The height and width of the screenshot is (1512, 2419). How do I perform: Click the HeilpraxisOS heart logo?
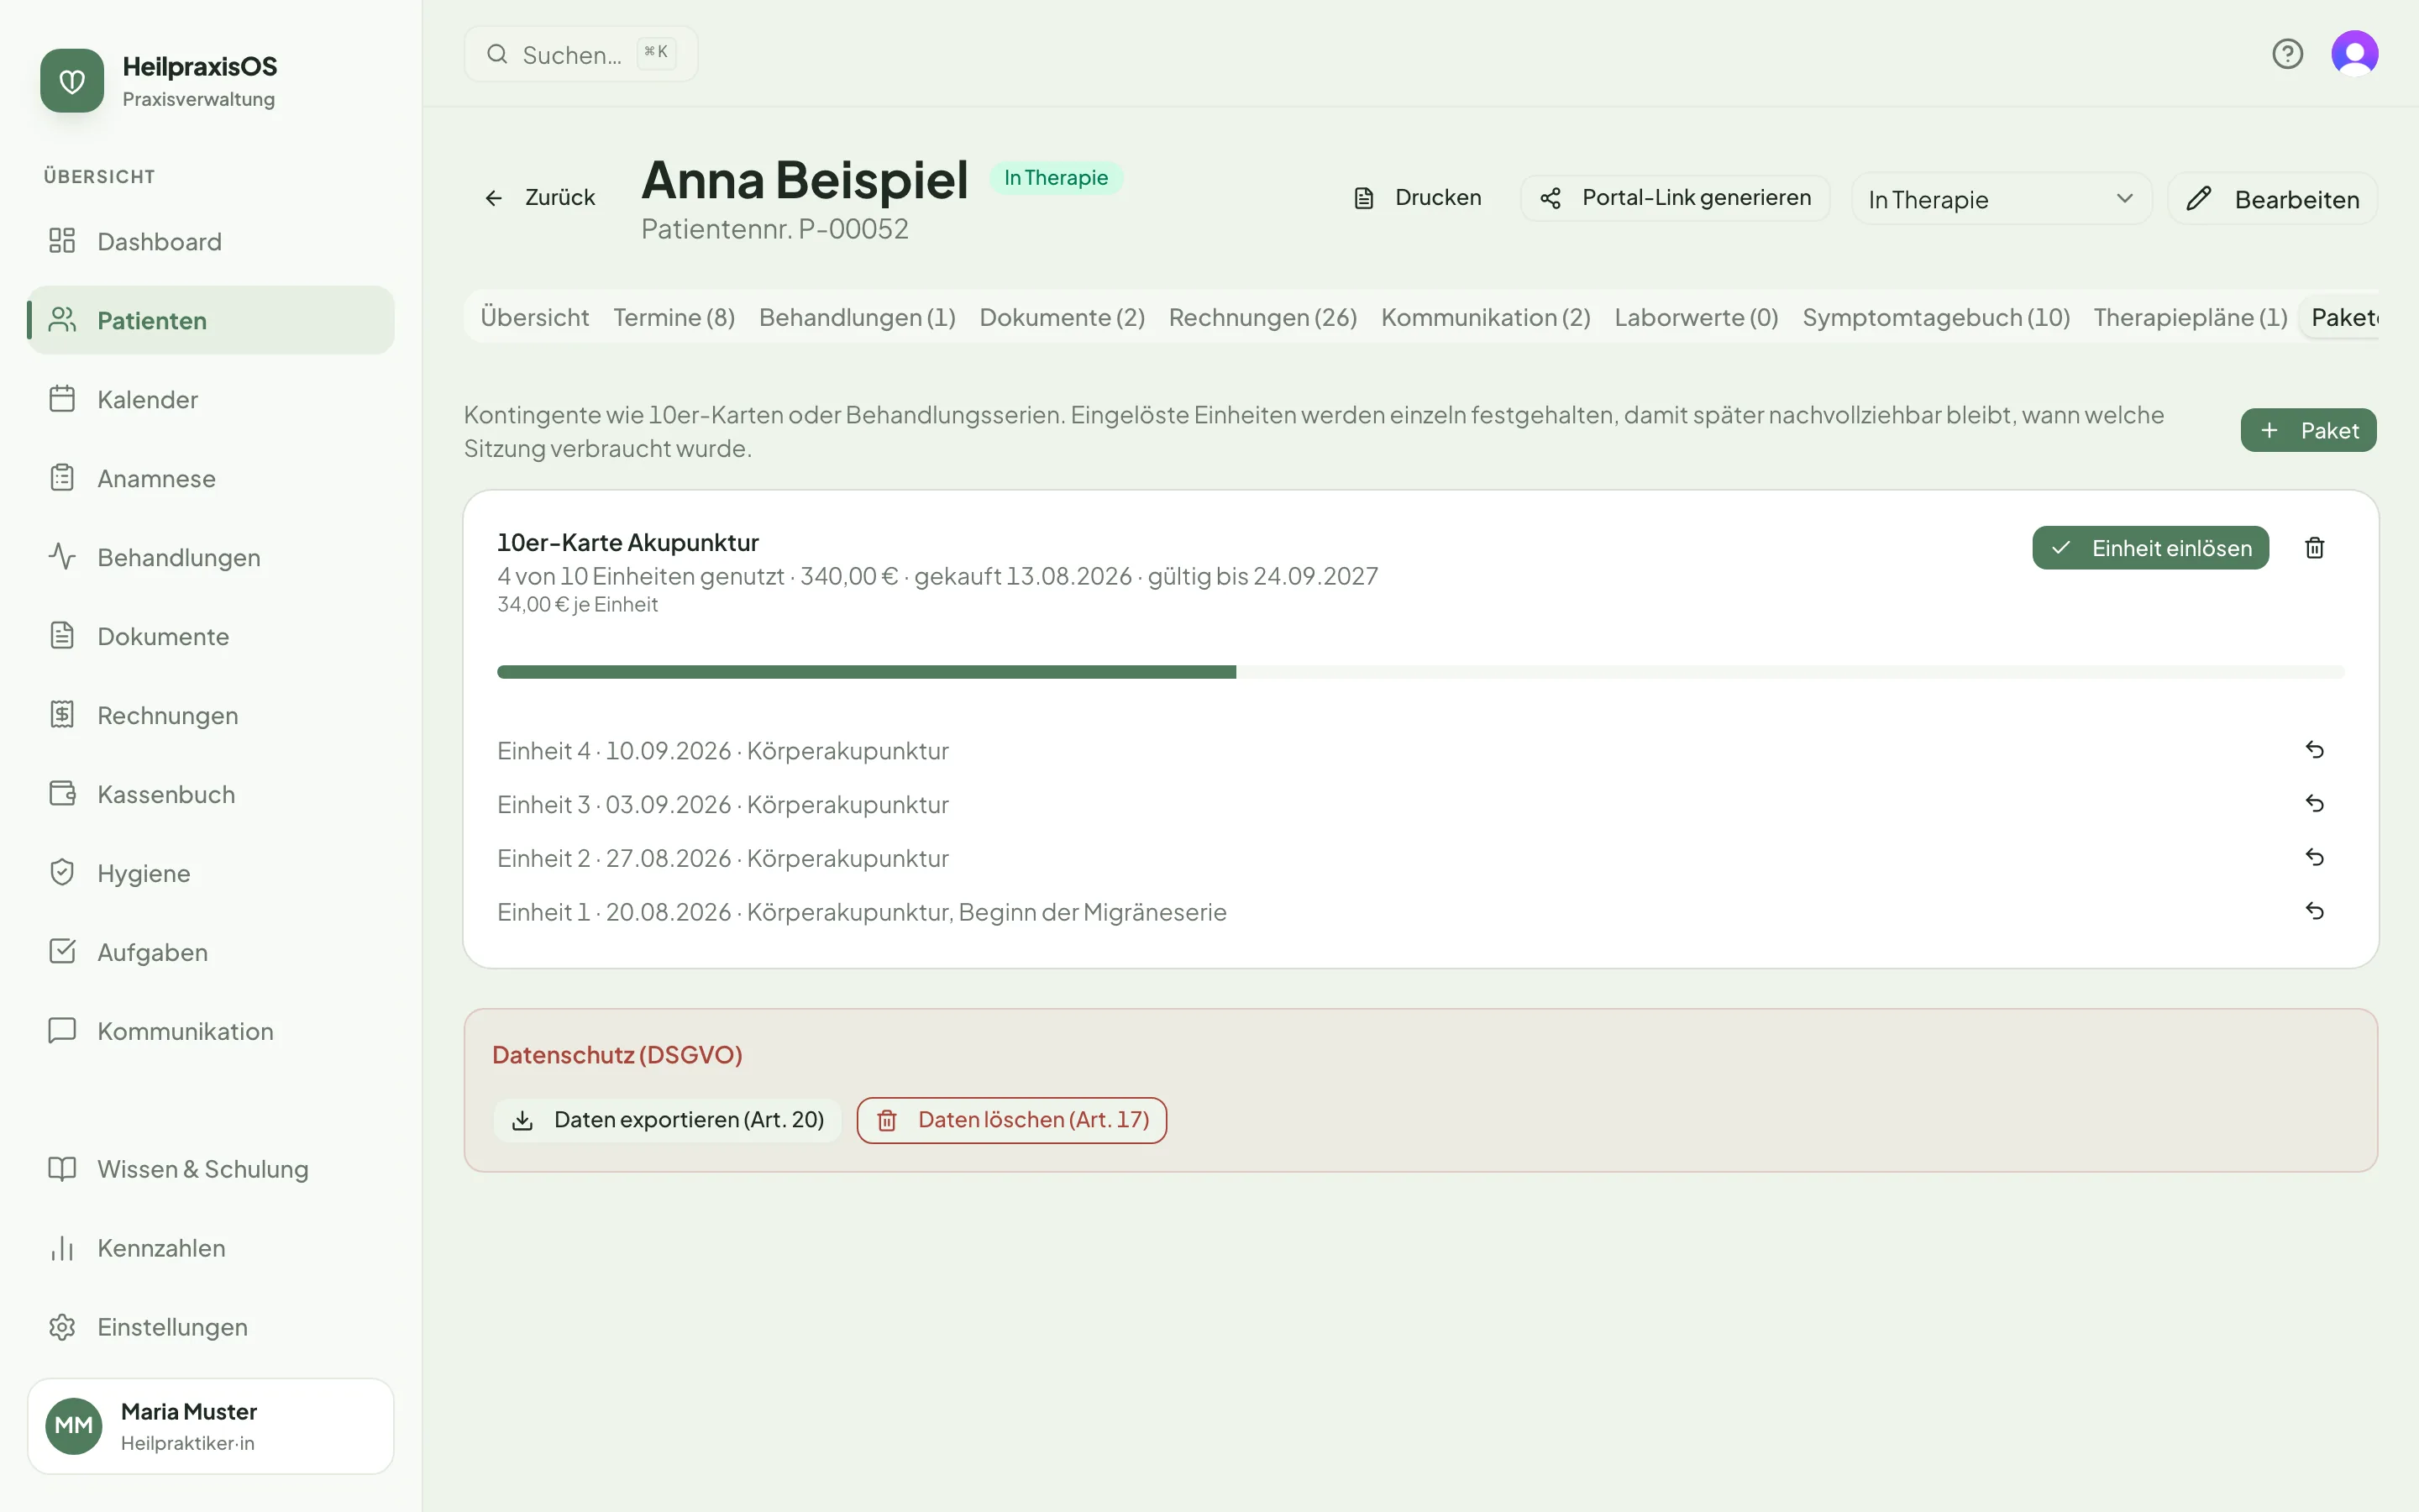click(x=72, y=81)
